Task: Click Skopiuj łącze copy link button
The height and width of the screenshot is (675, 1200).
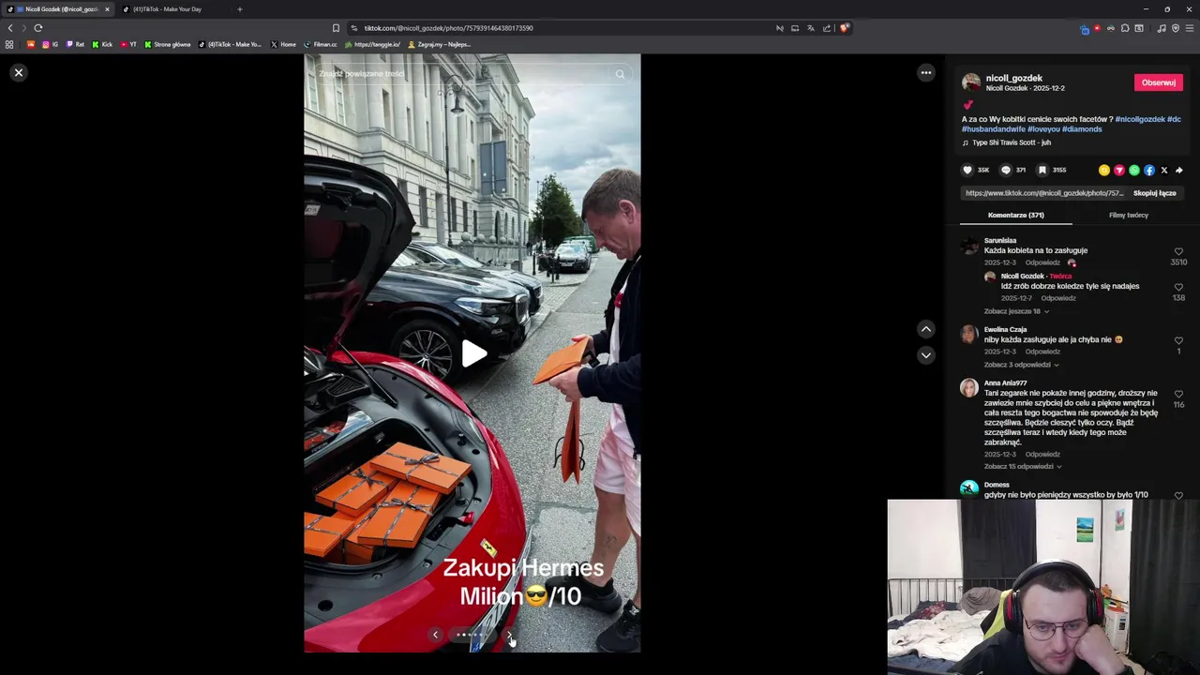Action: pyautogui.click(x=1154, y=193)
